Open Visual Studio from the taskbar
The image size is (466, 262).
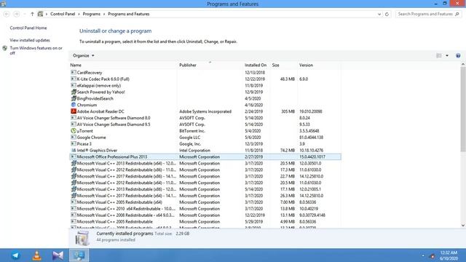[58, 255]
